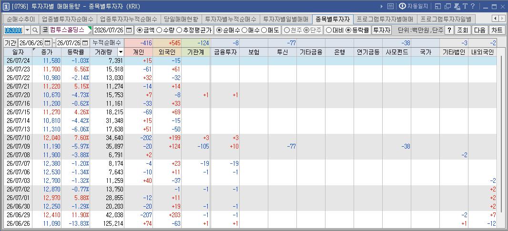Click 내외국인 column header
The height and width of the screenshot is (231, 508).
click(482, 52)
